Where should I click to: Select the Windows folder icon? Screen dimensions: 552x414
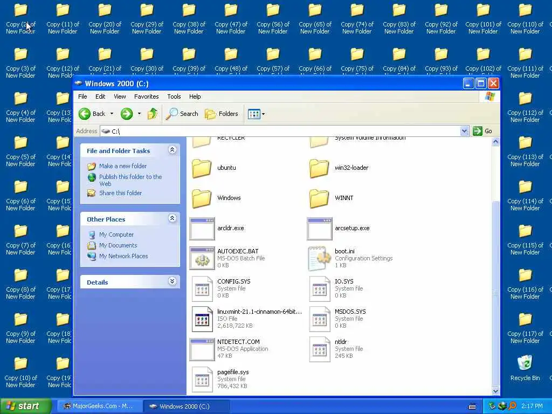click(202, 198)
